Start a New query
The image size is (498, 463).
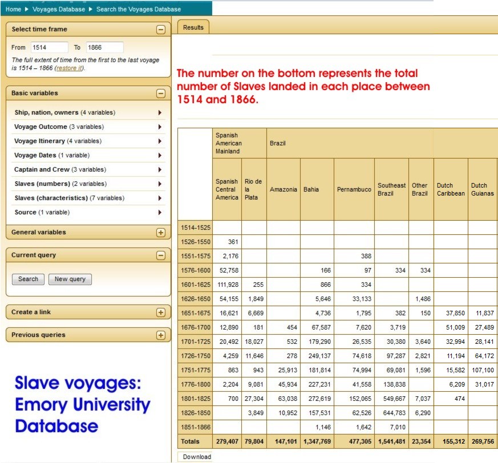pyautogui.click(x=70, y=279)
